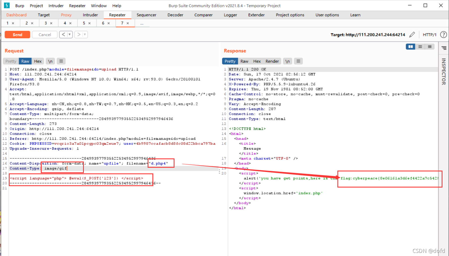Screen dimensions: 449x256
Task: Switch to the Sequencer tab
Action: pyautogui.click(x=146, y=15)
